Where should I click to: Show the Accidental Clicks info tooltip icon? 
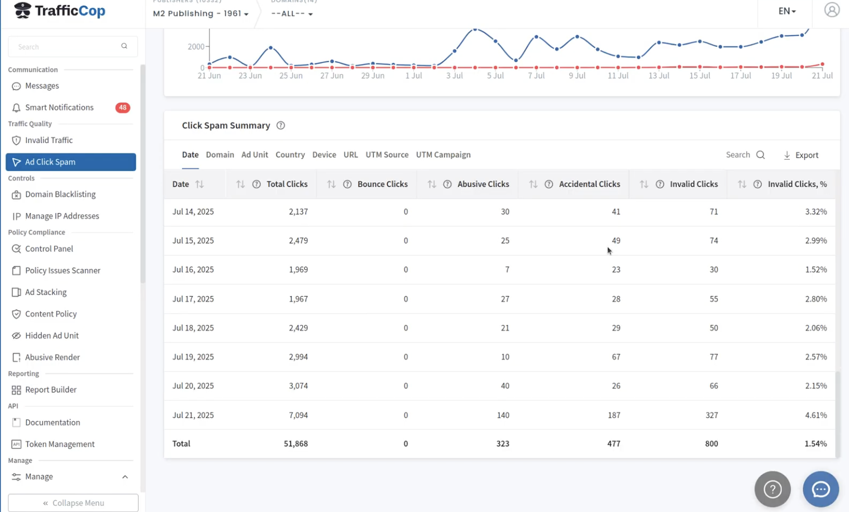(x=549, y=184)
